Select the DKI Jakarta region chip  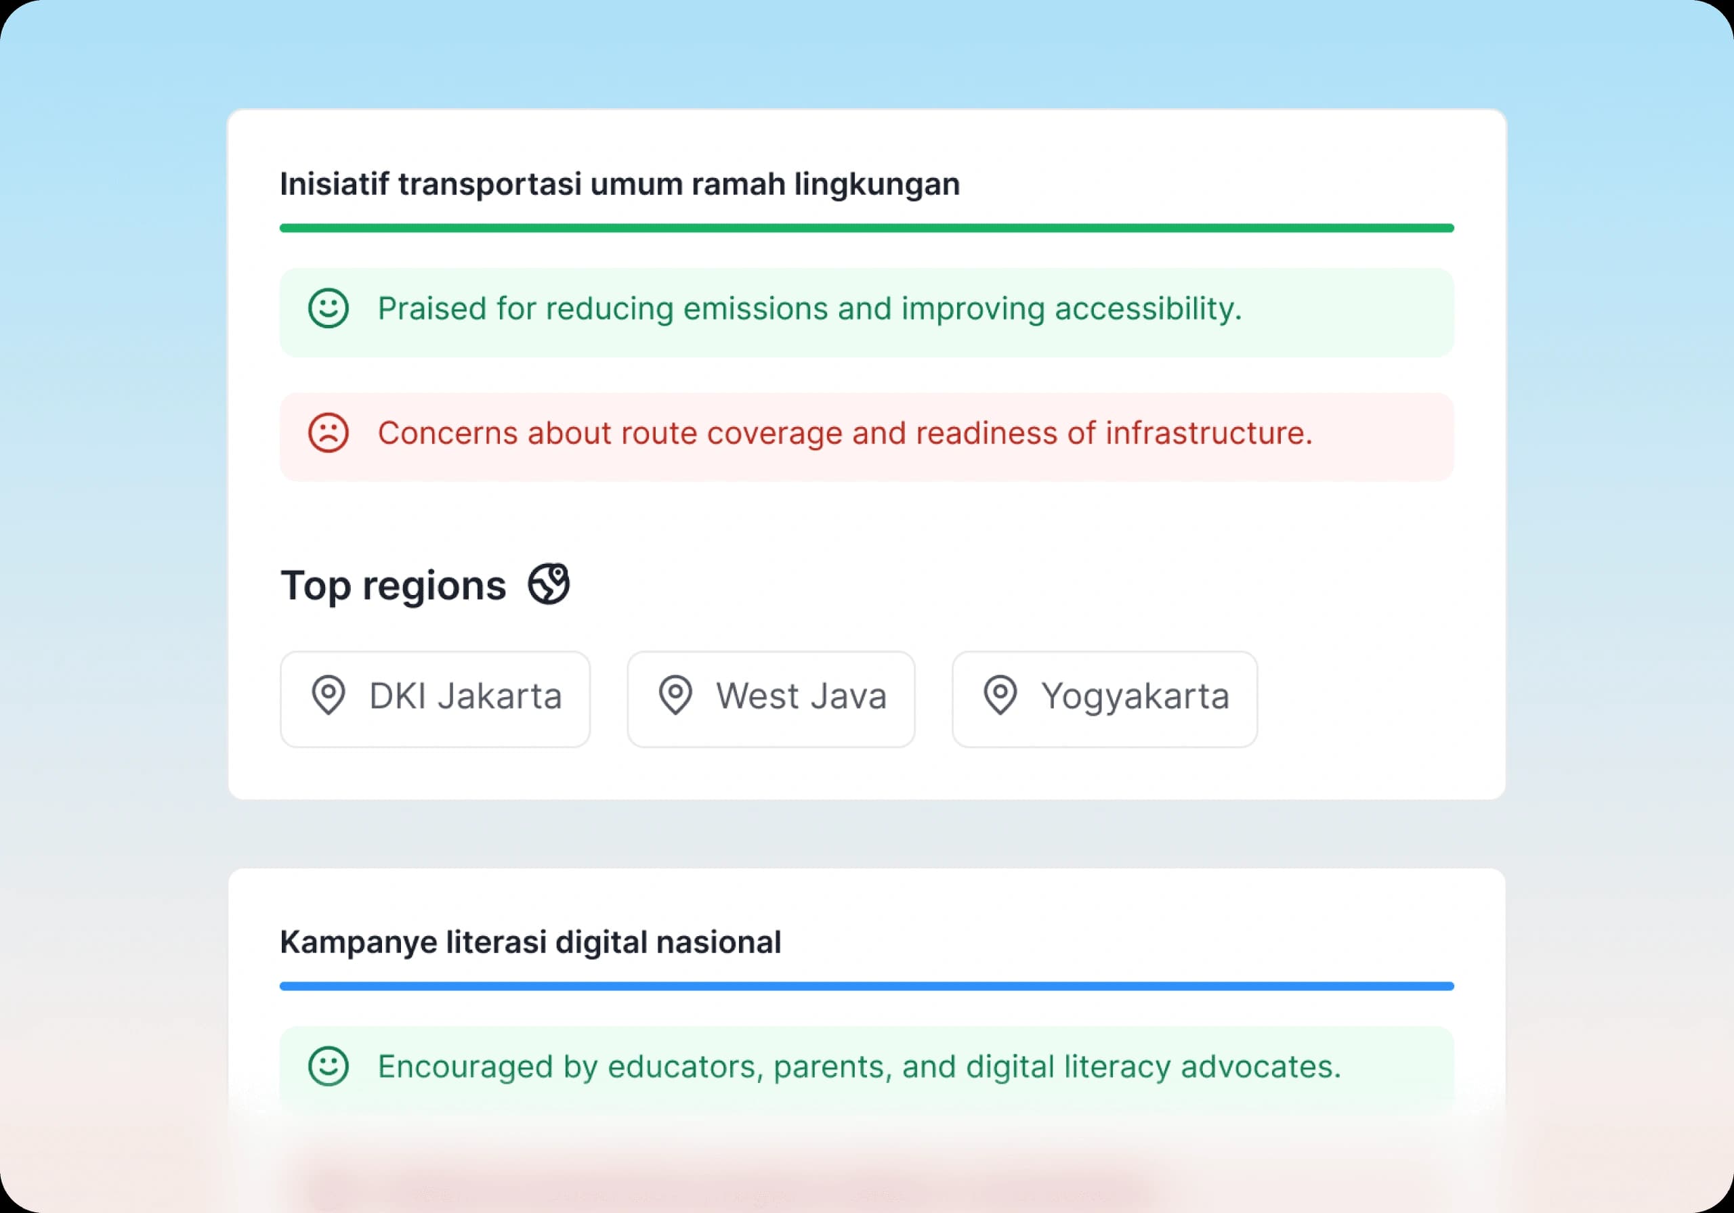pyautogui.click(x=435, y=697)
